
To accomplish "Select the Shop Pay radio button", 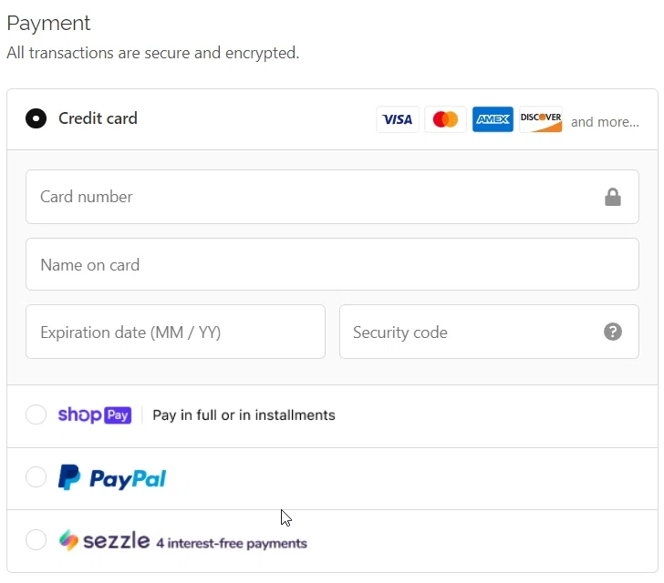I will [36, 415].
